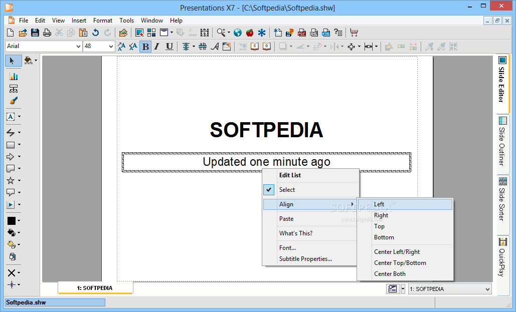Click Paste in the context menu
516x312 pixels.
tap(286, 219)
